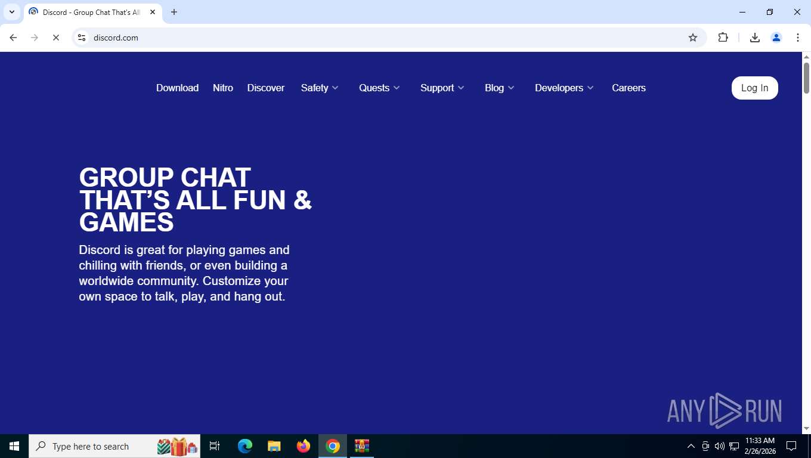
Task: Open WinRAR from taskbar
Action: pos(362,446)
